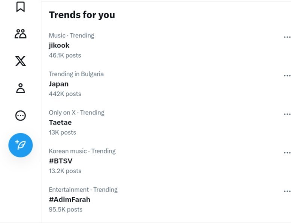Click the Trends for you heading
Screen dimensions: 291x223
click(82, 15)
